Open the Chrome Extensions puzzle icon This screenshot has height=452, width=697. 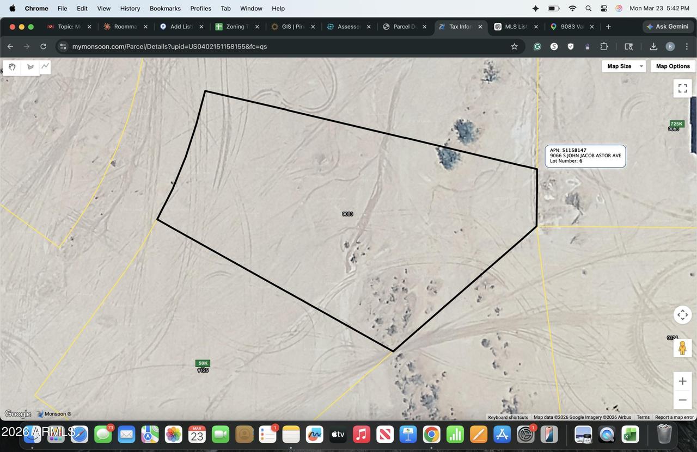coord(604,47)
